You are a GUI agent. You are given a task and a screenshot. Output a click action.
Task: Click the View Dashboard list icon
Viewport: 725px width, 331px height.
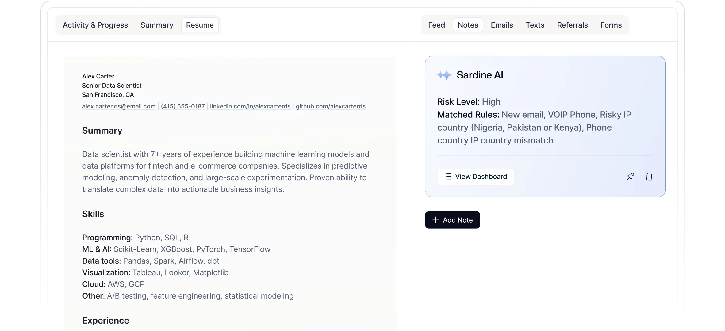(448, 177)
